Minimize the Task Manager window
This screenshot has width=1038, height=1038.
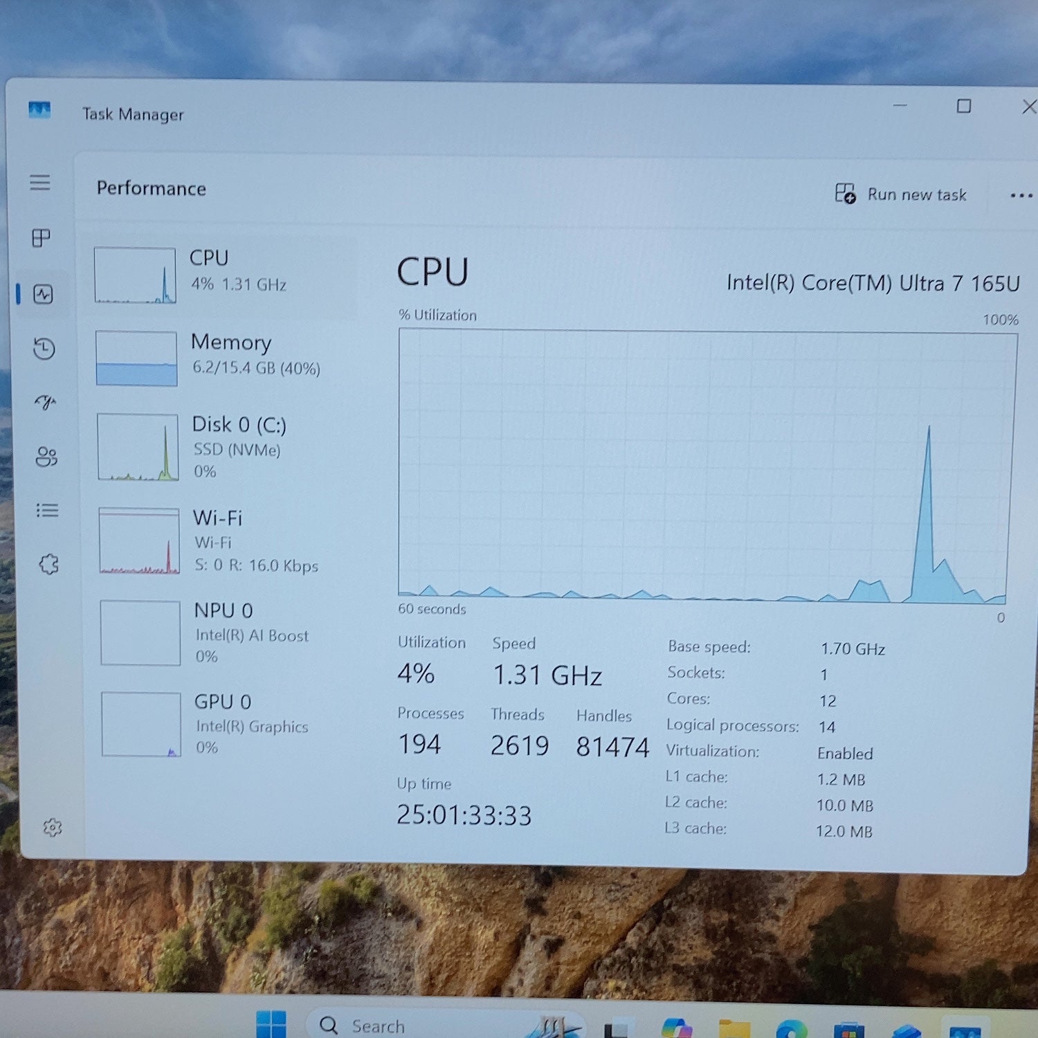click(x=900, y=105)
